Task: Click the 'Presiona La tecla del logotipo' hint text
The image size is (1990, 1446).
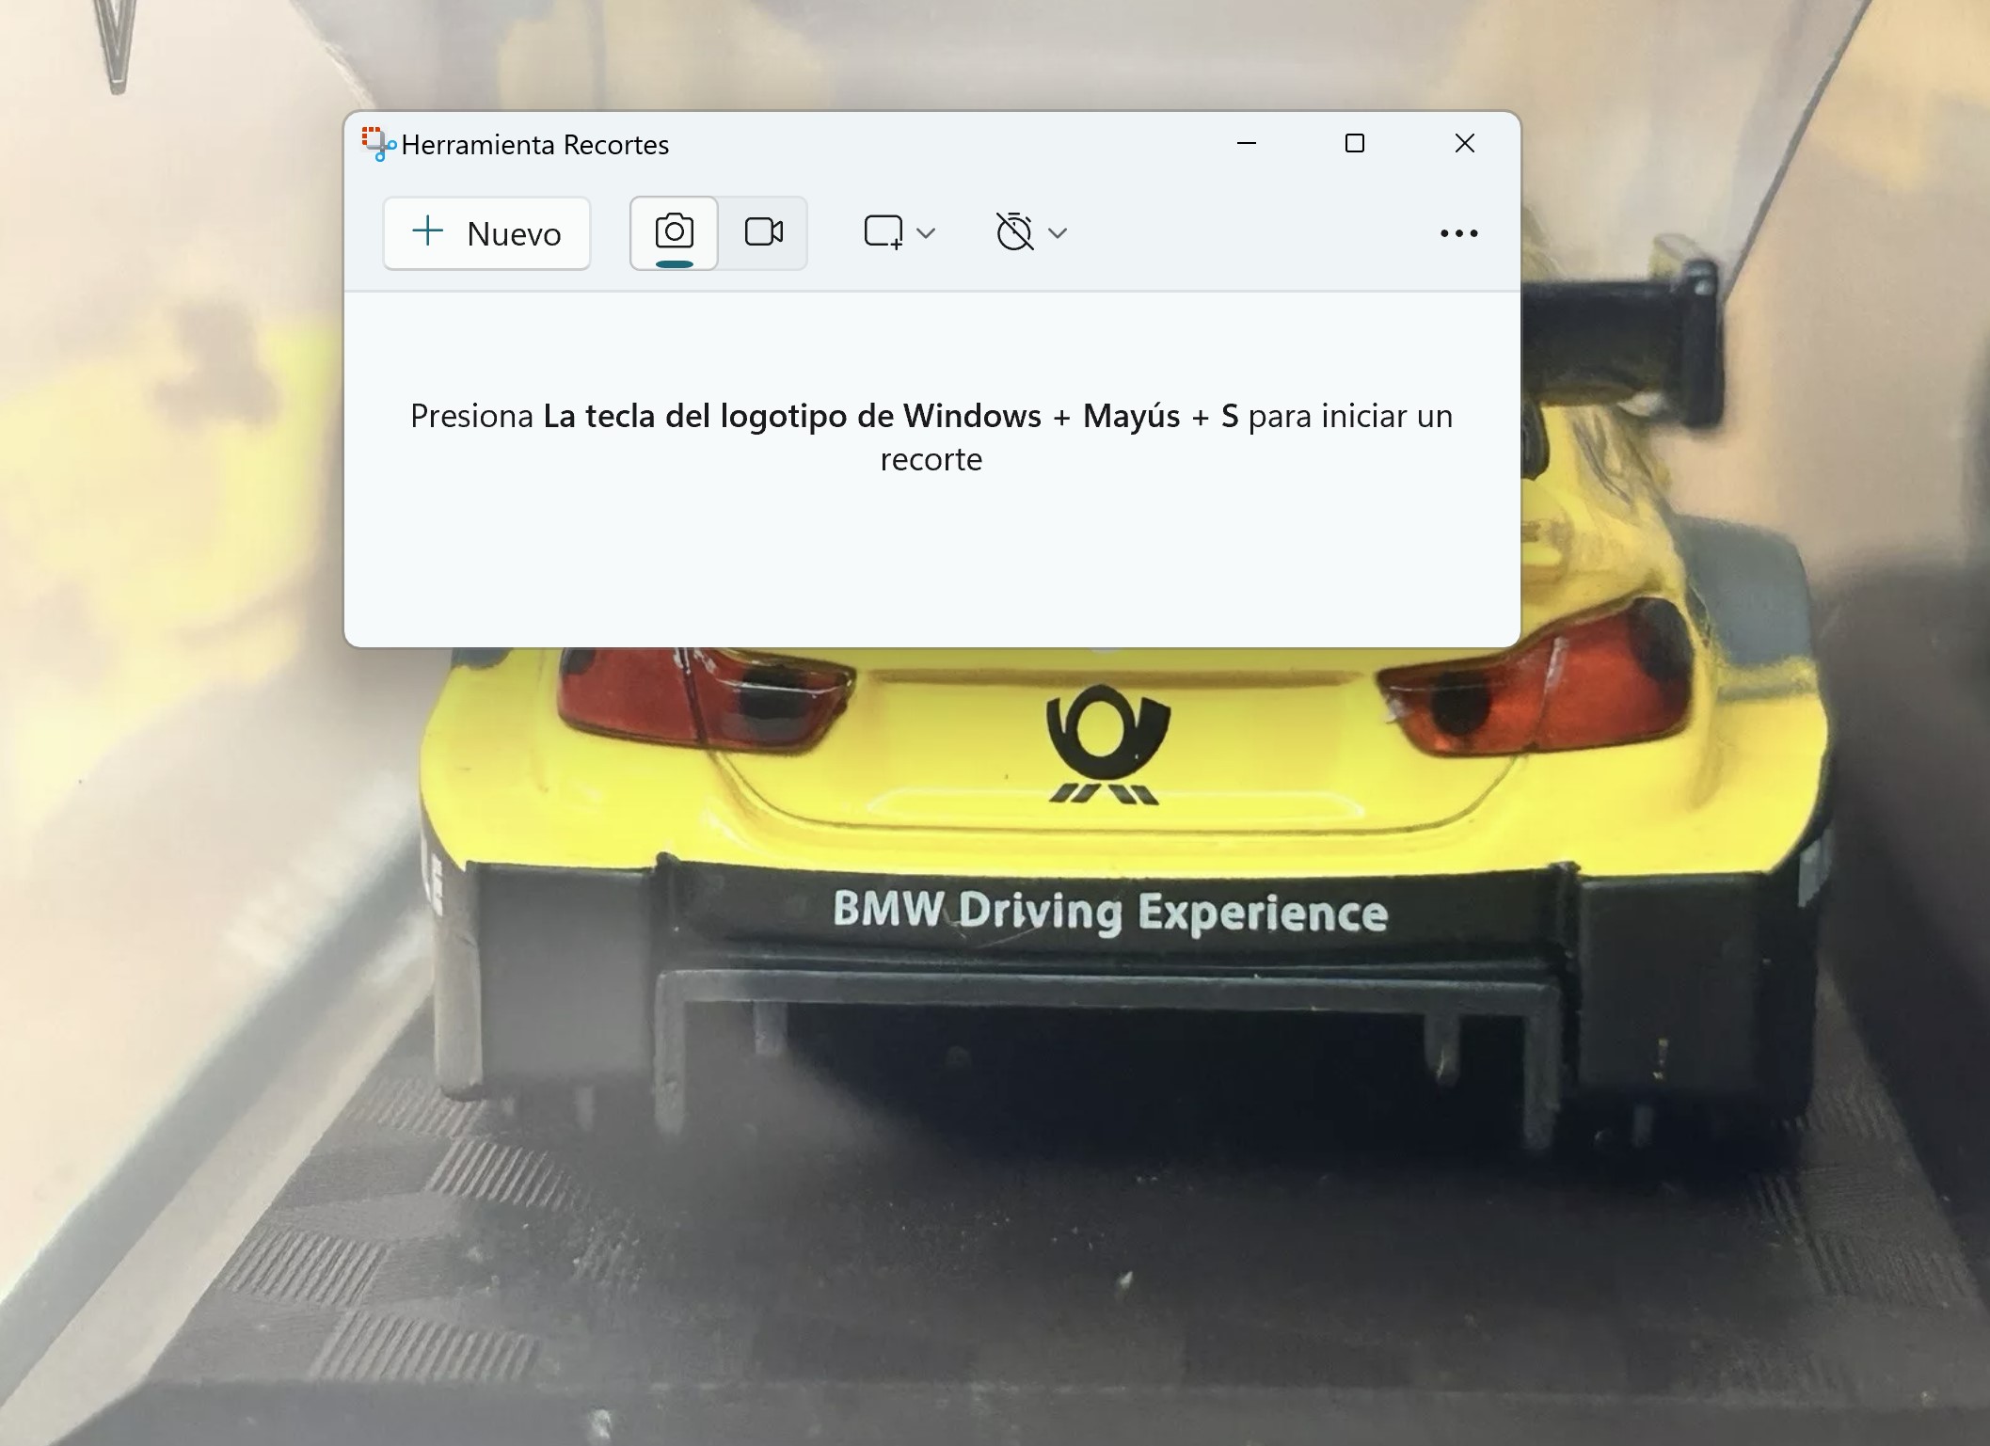Action: [931, 437]
